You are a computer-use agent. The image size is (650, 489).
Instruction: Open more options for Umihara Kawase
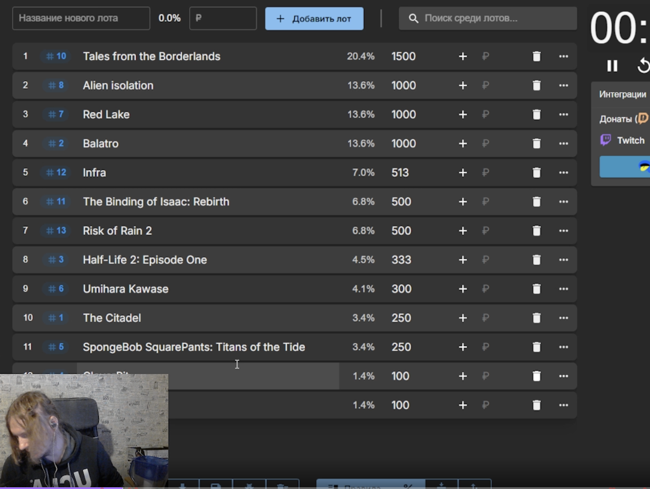click(564, 289)
